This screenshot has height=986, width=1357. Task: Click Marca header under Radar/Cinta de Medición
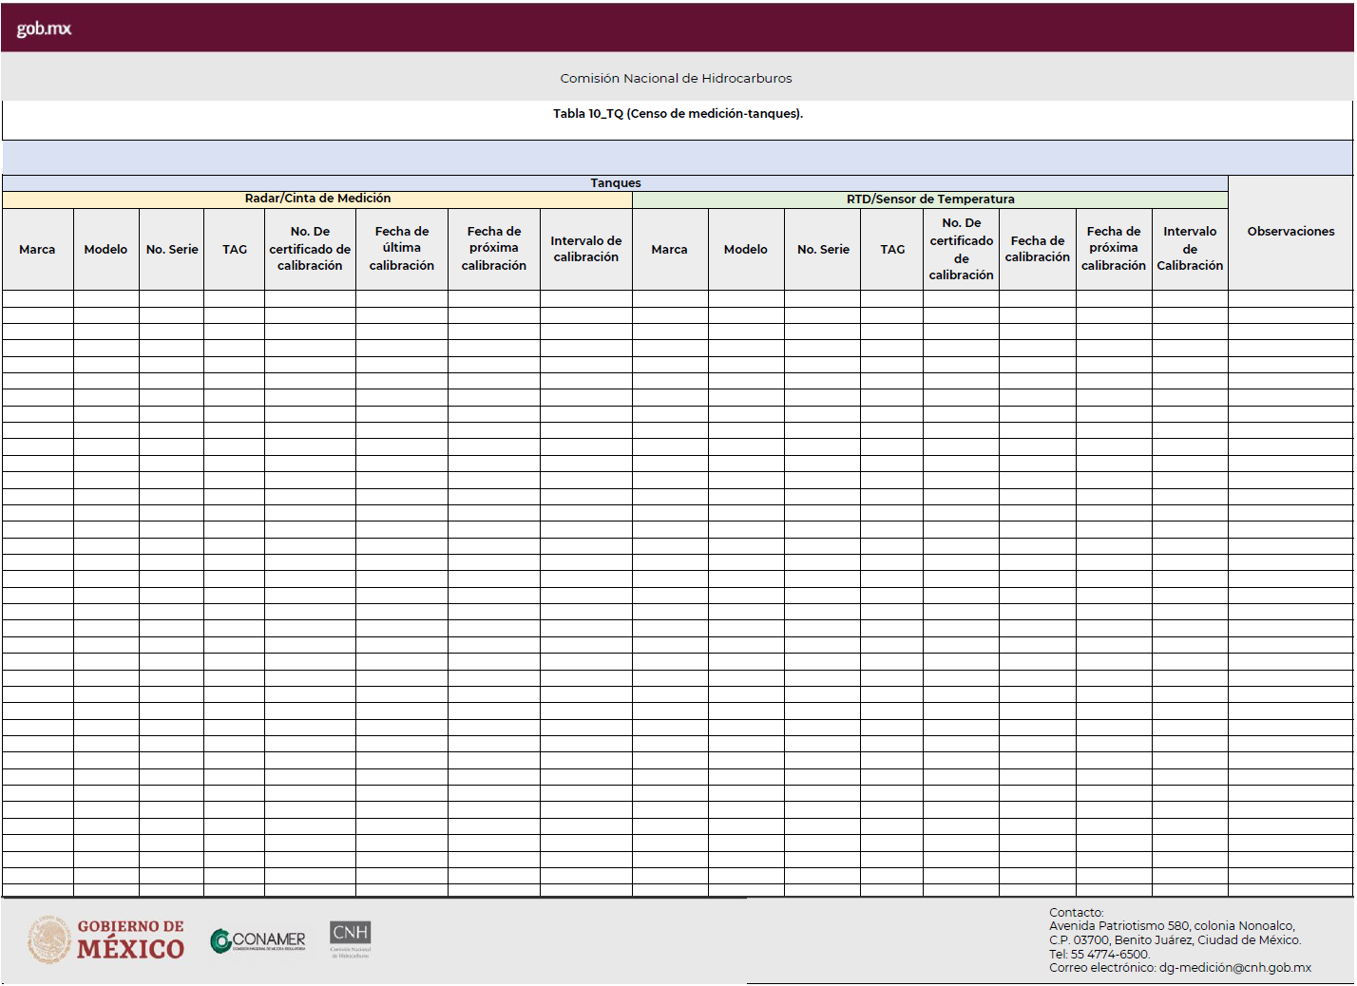[x=37, y=250]
